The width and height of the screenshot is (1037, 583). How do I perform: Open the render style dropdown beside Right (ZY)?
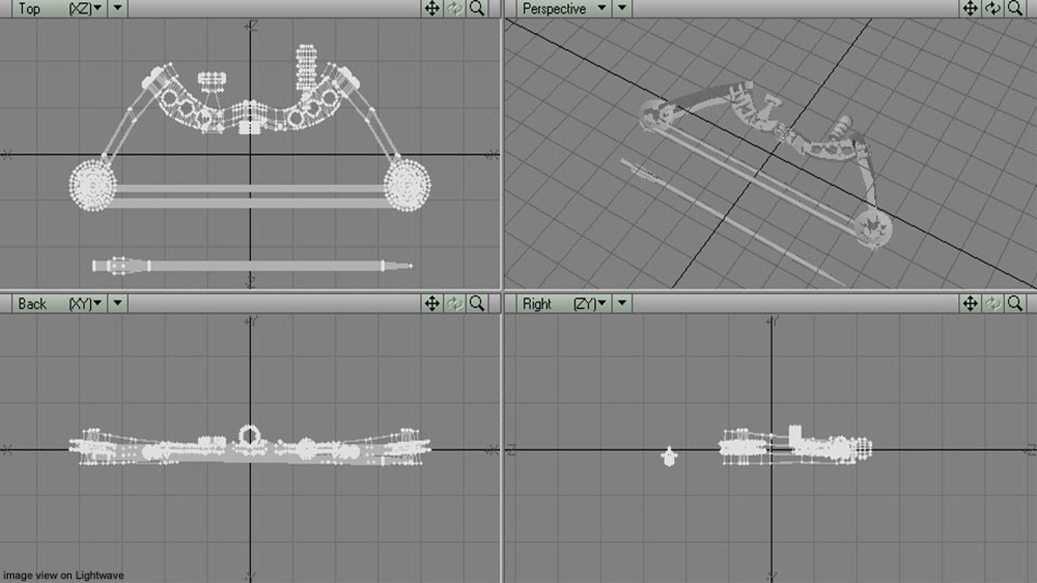(622, 303)
